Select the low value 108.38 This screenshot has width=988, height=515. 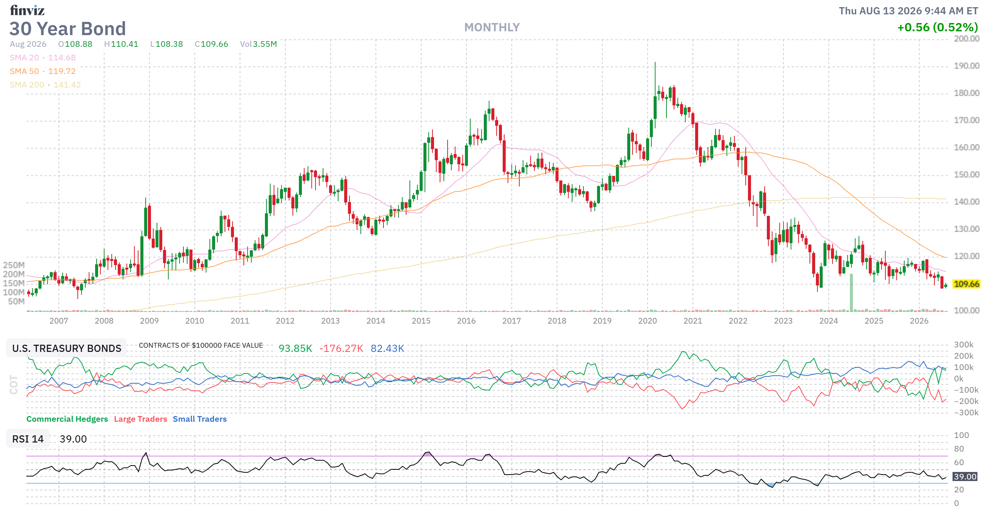tap(169, 44)
